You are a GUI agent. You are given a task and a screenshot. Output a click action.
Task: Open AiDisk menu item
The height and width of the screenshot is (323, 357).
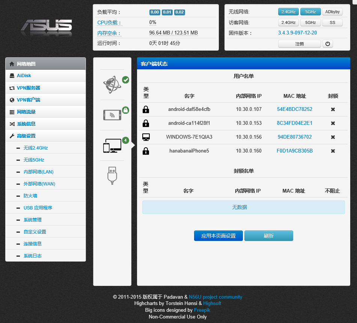click(45, 76)
